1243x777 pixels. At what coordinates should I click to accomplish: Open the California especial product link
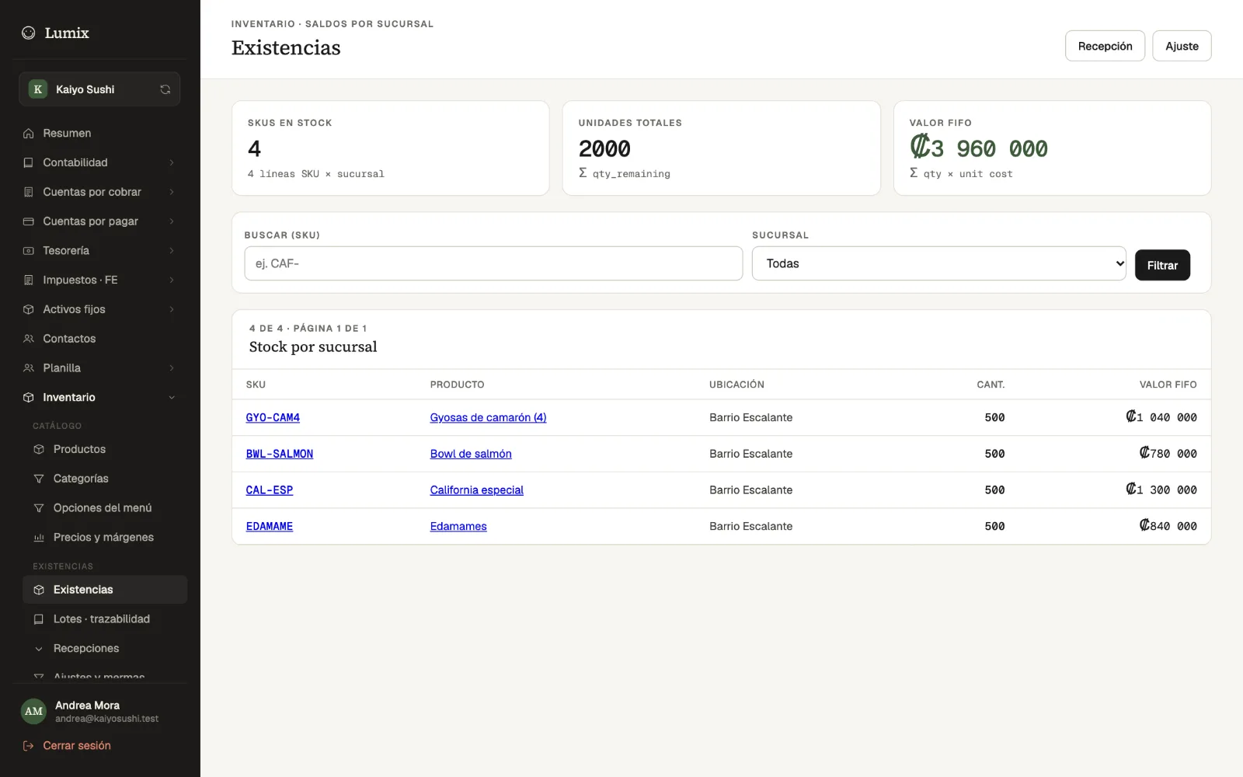pos(477,490)
